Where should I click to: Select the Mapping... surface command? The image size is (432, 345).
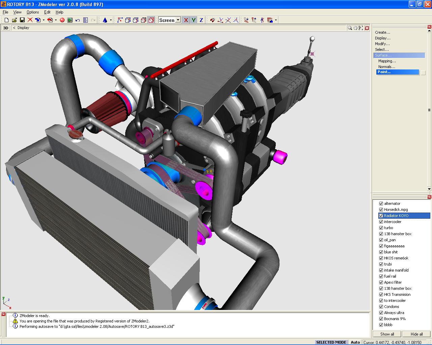point(387,61)
